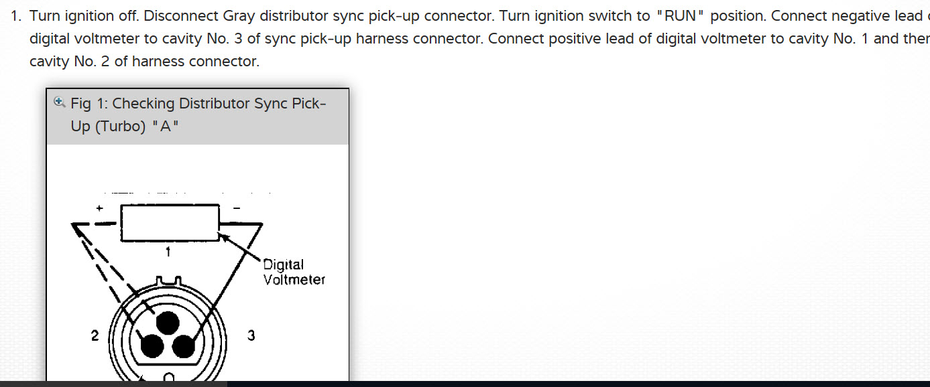Click the plus sign beside the voltmeter
This screenshot has width=930, height=387.
[x=99, y=208]
